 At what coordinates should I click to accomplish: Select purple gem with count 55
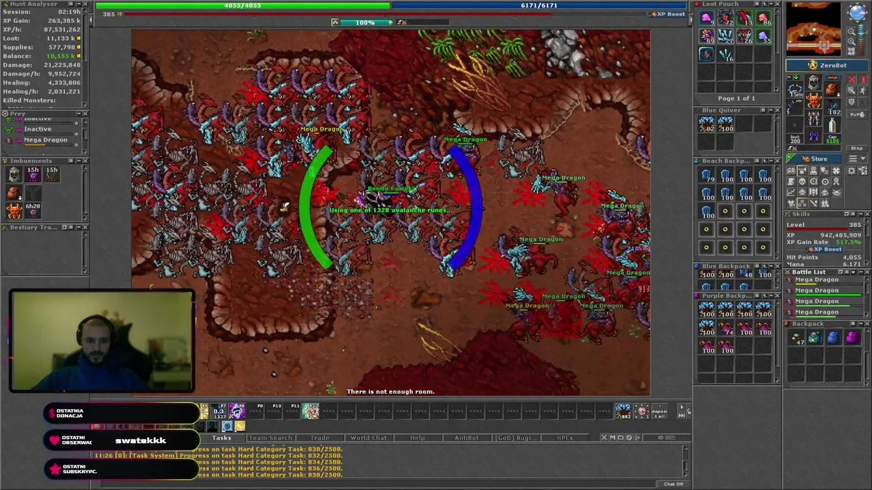763,35
